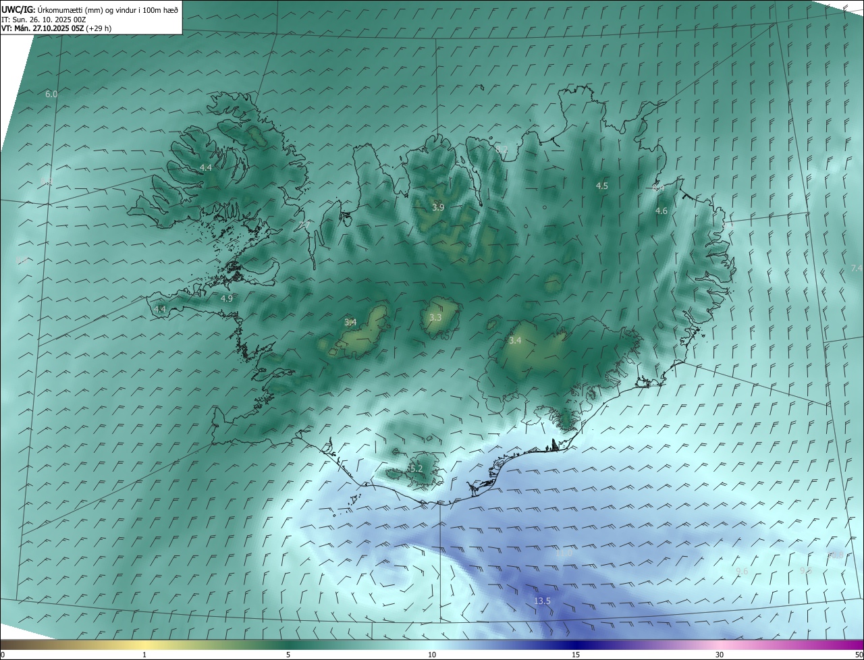Click the 4.6 value on the map
The image size is (864, 660).
click(661, 211)
